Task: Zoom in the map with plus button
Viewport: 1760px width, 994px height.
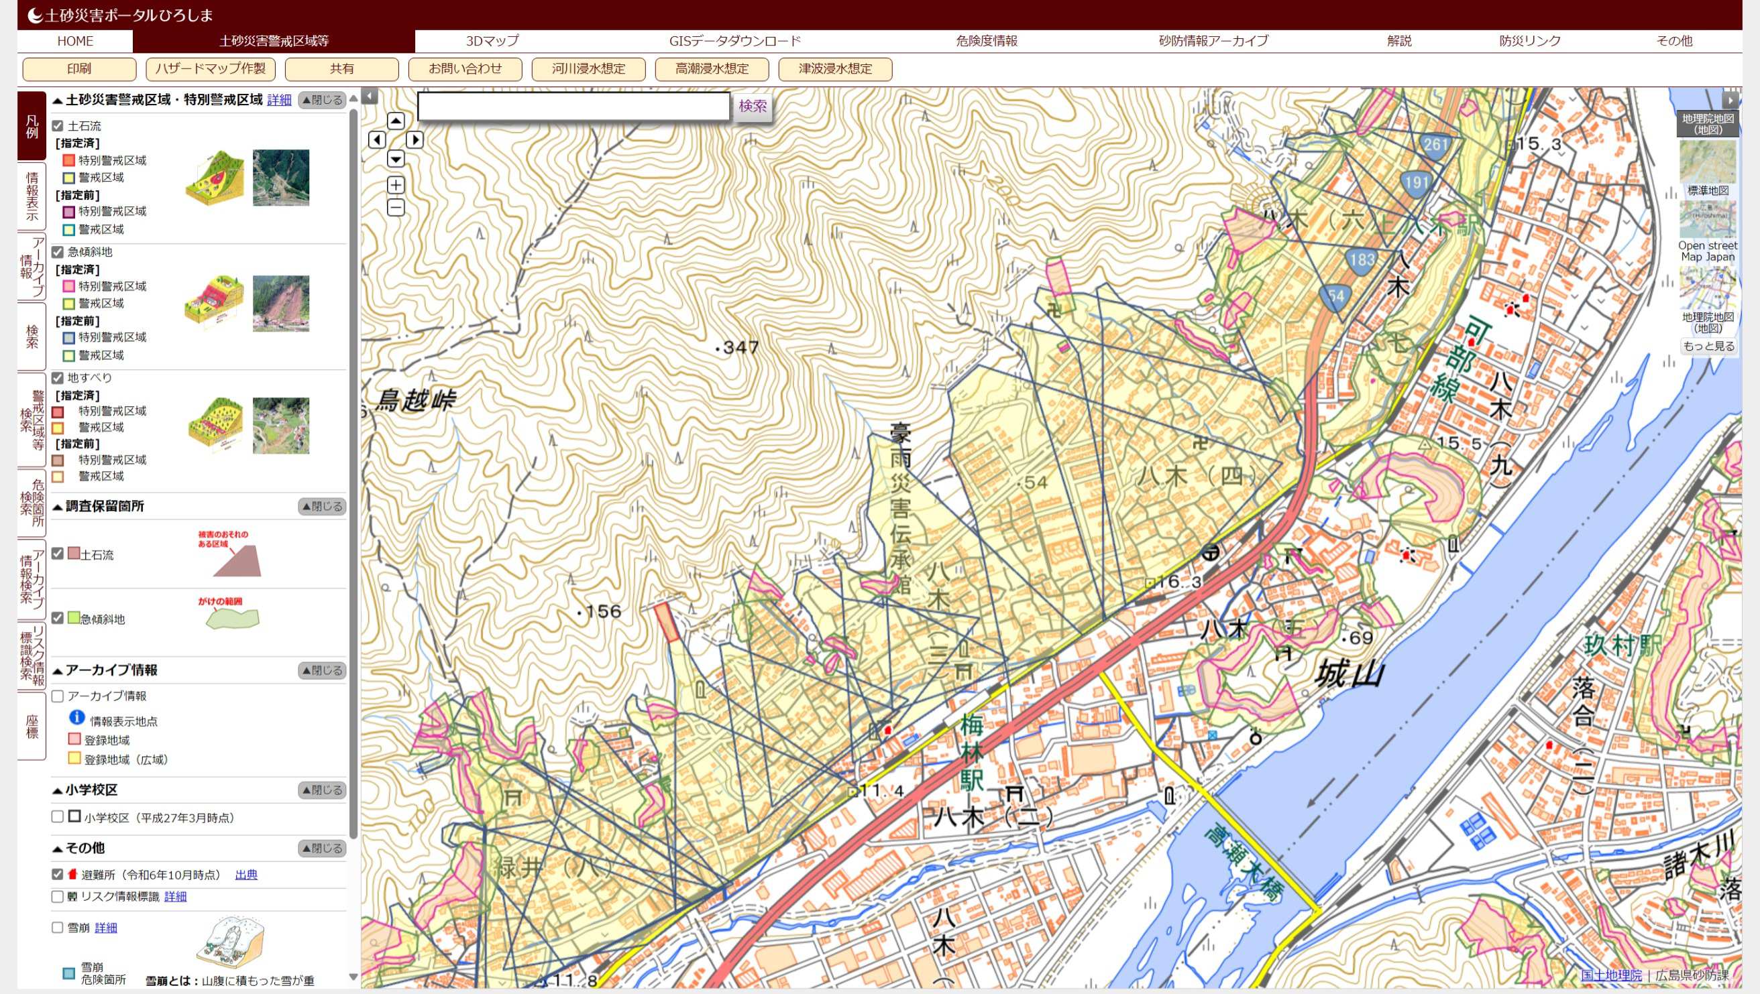Action: pos(396,185)
